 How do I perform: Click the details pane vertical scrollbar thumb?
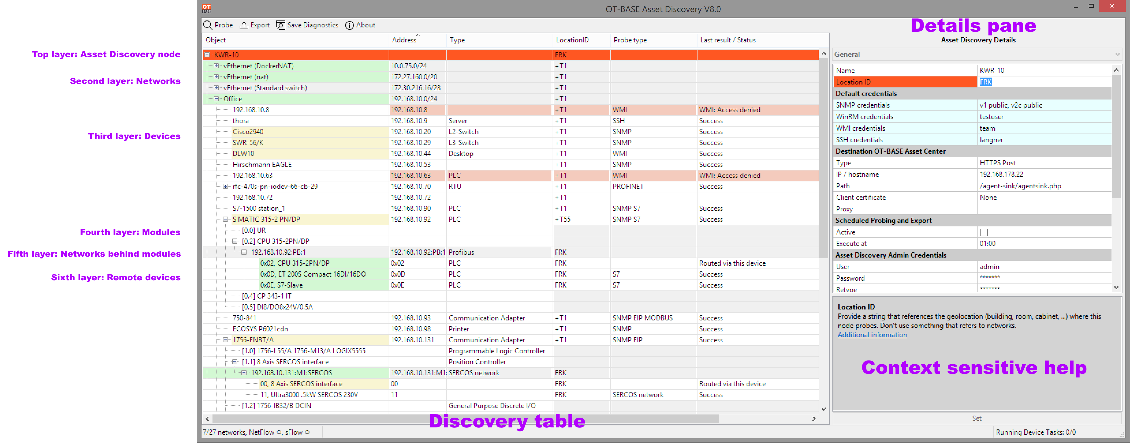click(x=1116, y=136)
